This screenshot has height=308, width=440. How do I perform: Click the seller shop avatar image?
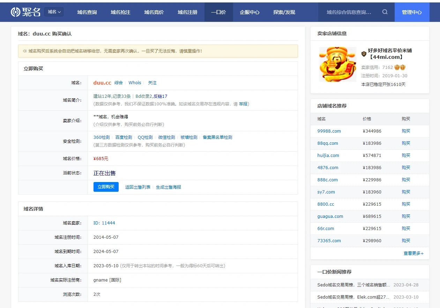pos(338,64)
